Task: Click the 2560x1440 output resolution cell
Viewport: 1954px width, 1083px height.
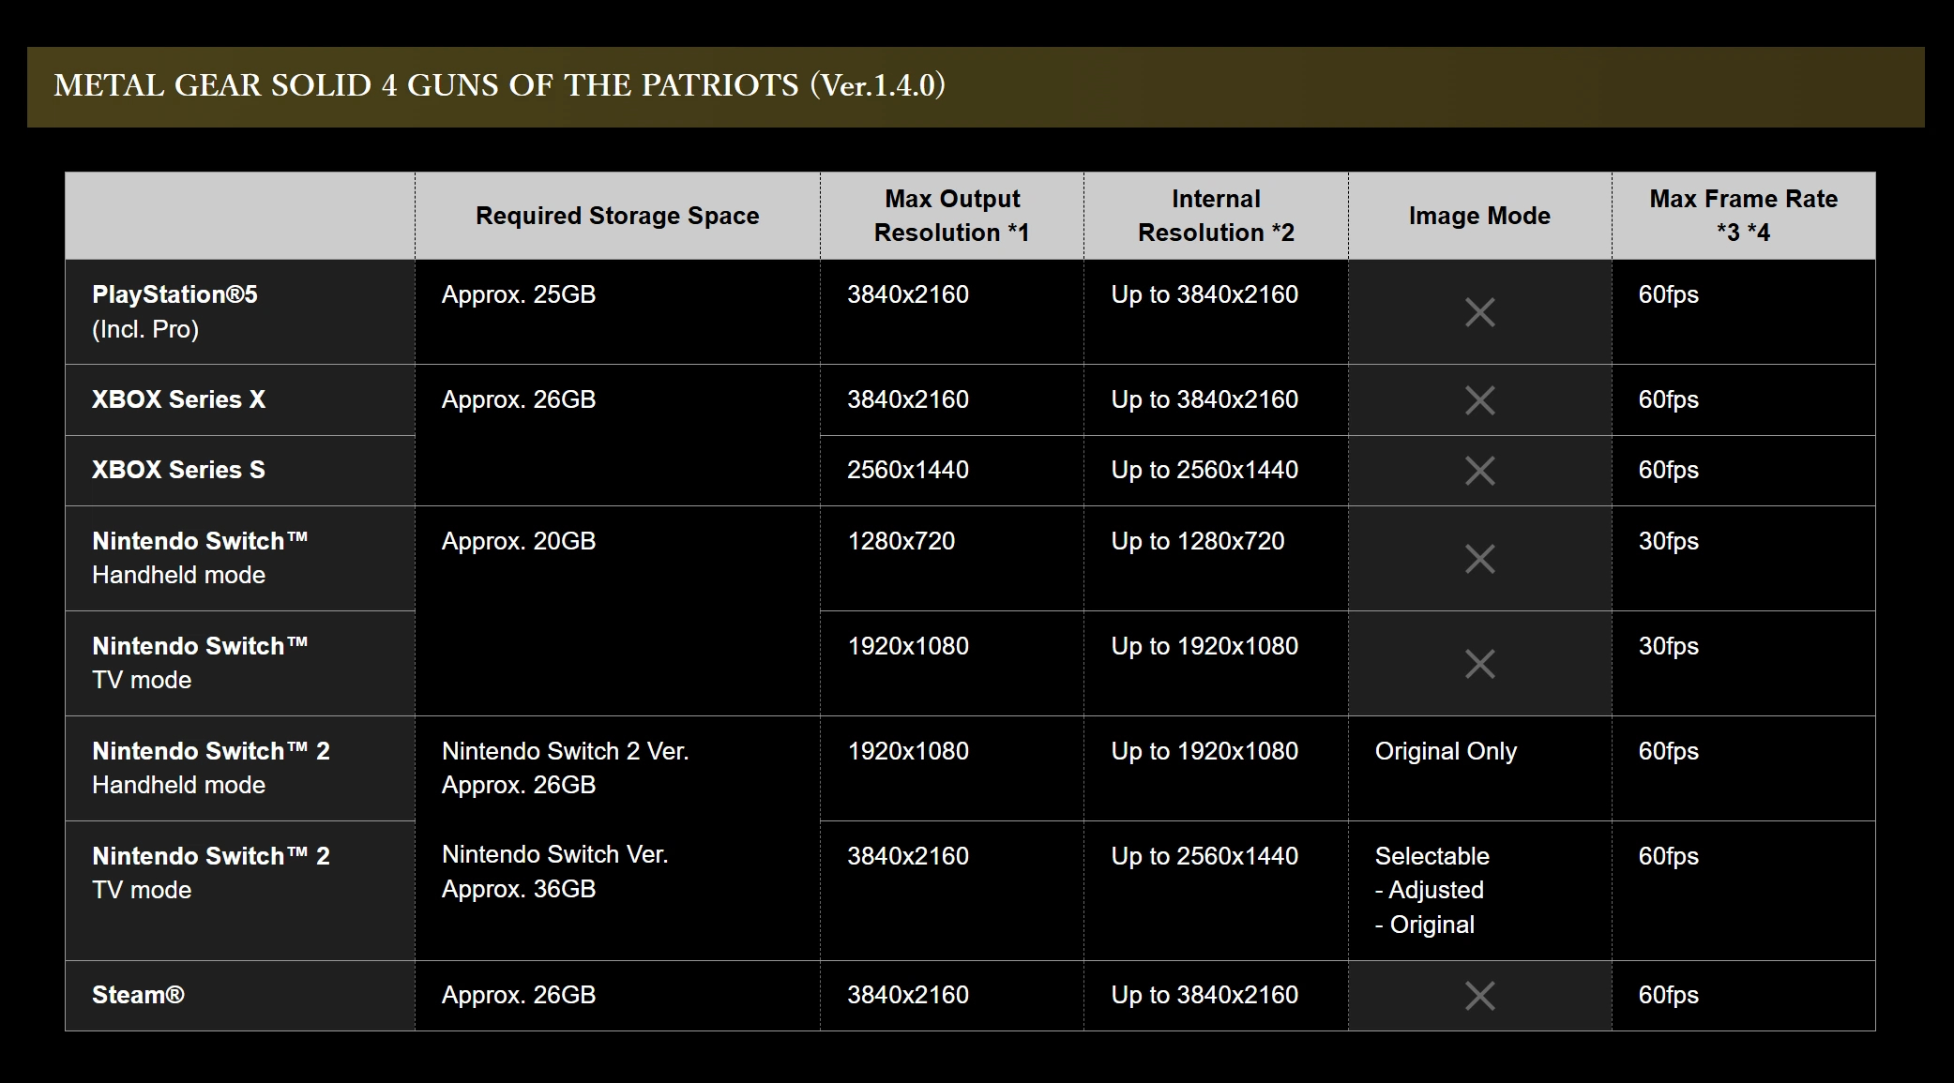Action: [952, 471]
